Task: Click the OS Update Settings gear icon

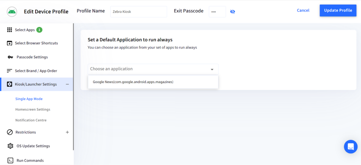Action: coord(10,146)
